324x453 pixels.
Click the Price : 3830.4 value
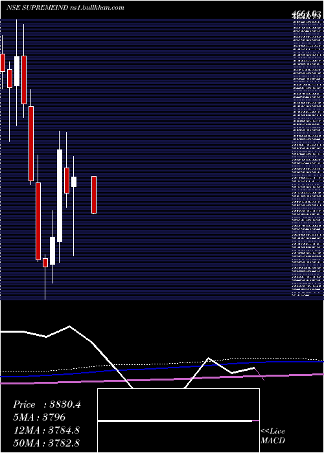pos(47,404)
